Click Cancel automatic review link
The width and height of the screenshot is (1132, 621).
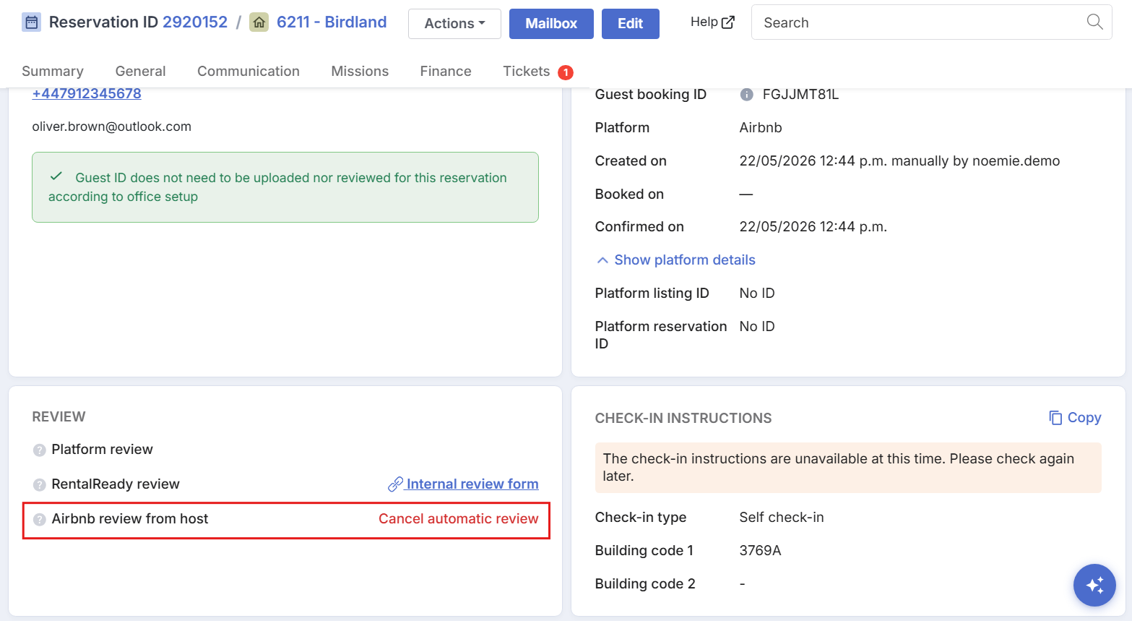(459, 519)
